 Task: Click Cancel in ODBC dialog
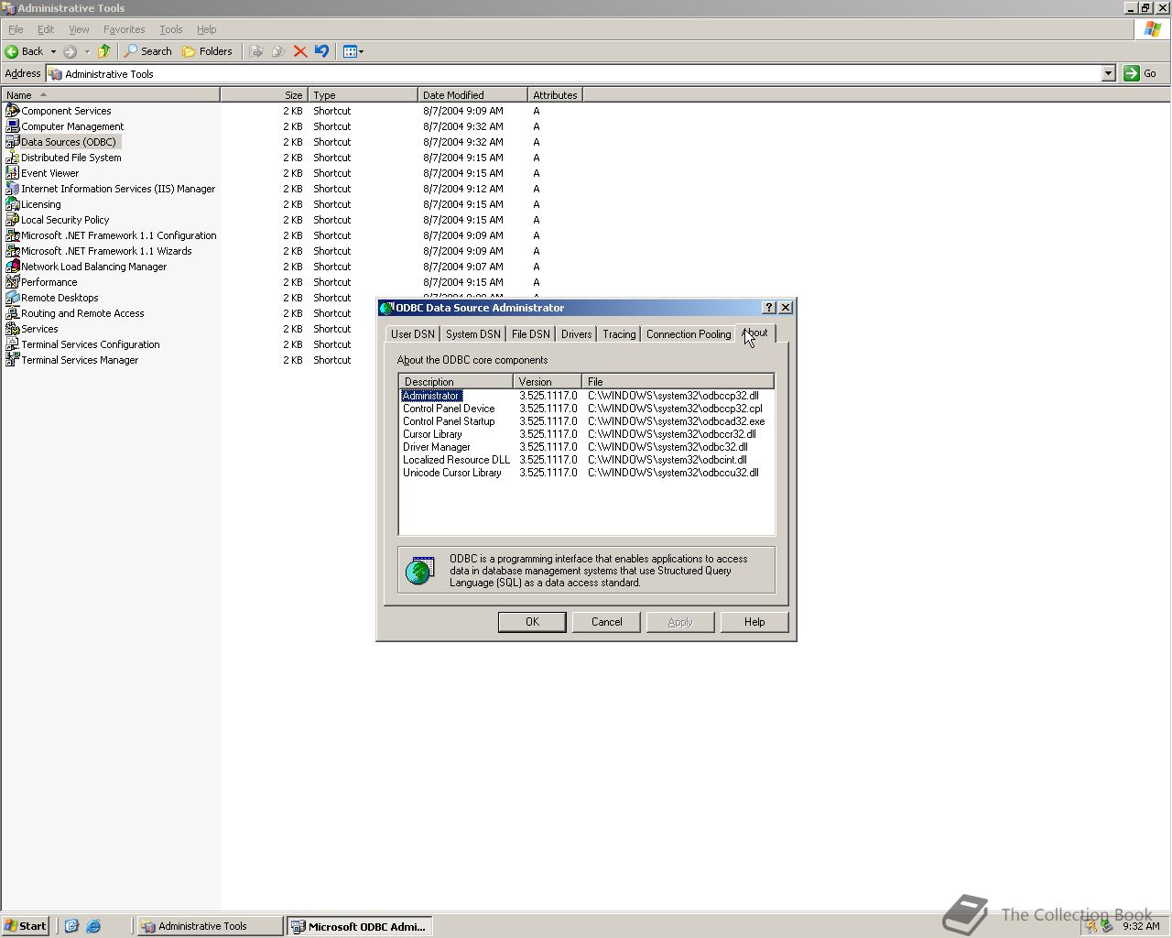tap(606, 622)
